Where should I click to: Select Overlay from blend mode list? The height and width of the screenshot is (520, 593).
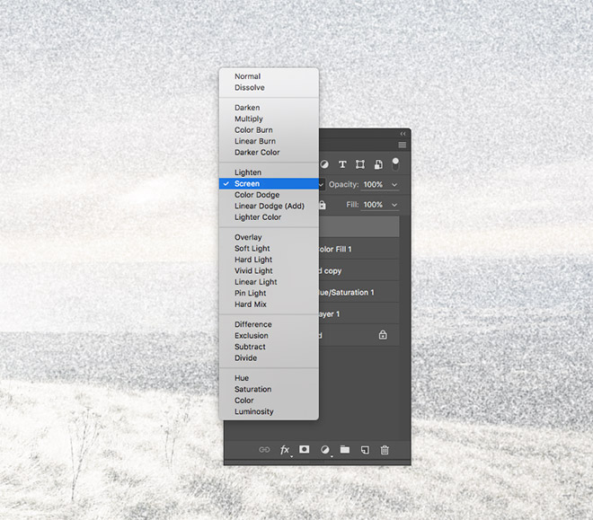[x=248, y=238]
